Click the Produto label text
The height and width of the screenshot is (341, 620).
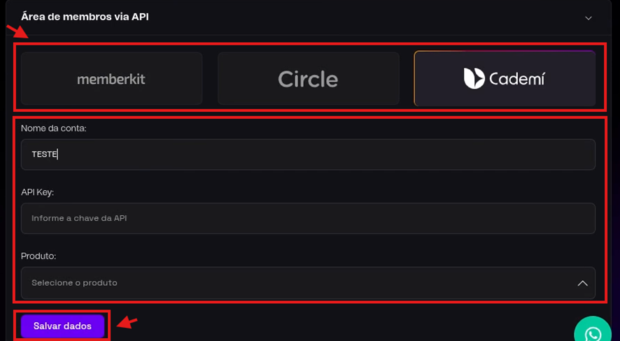38,256
